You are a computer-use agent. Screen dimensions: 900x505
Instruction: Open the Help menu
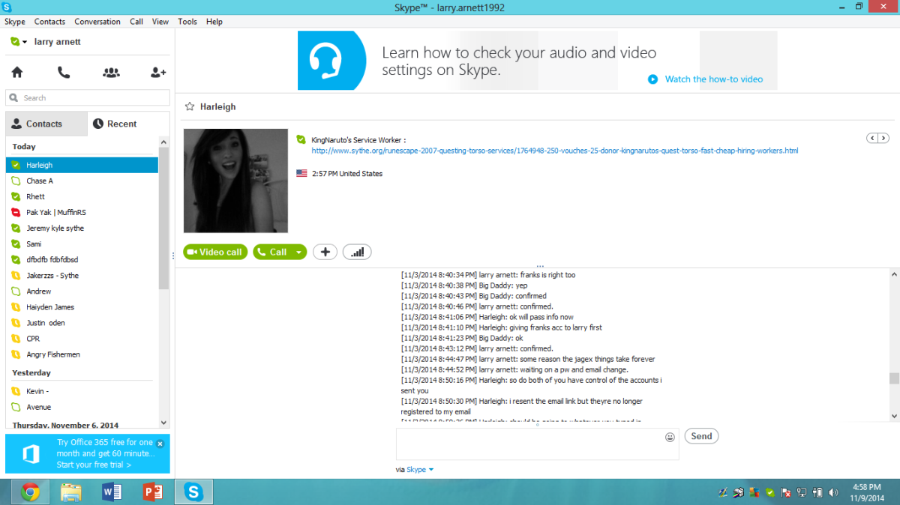coord(214,22)
